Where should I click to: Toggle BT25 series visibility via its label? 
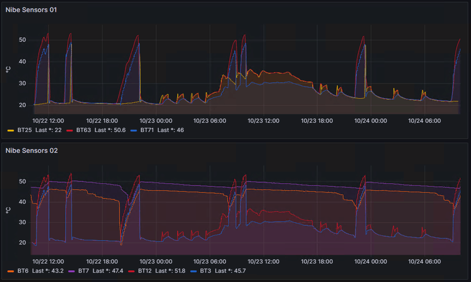click(x=24, y=130)
